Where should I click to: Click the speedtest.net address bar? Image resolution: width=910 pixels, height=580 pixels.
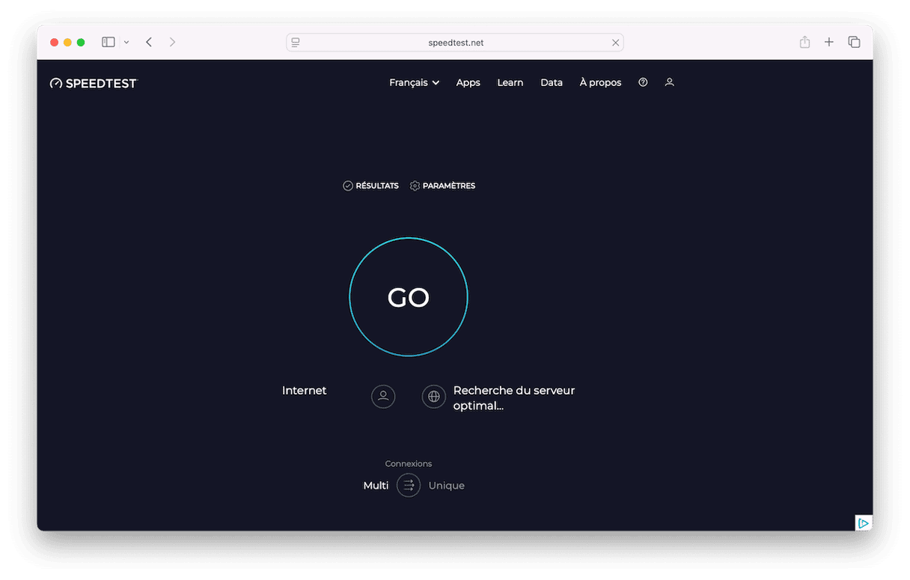coord(455,43)
